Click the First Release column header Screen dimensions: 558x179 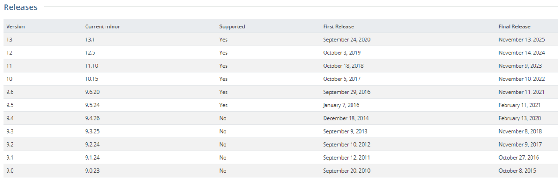click(x=339, y=26)
